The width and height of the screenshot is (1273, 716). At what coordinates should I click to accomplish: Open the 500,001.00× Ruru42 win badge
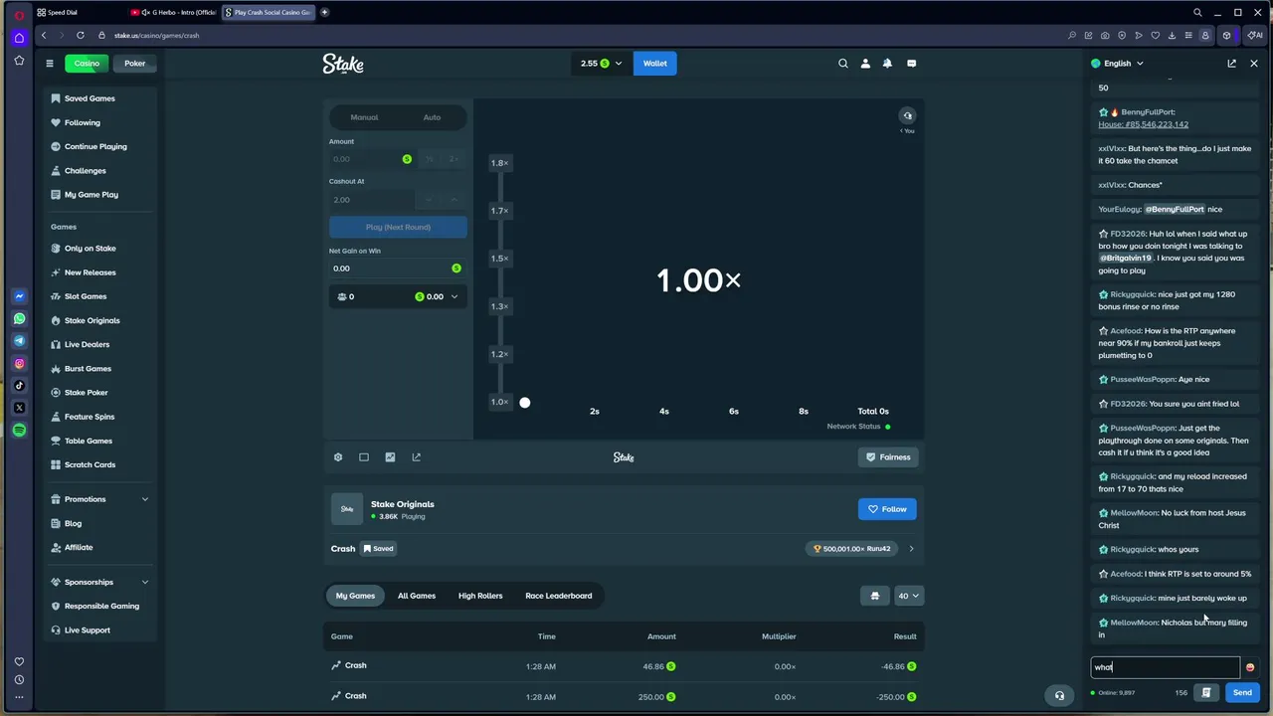coord(852,549)
